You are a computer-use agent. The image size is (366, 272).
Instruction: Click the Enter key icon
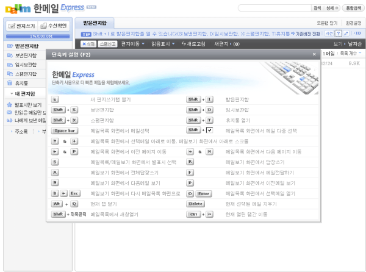click(204, 193)
